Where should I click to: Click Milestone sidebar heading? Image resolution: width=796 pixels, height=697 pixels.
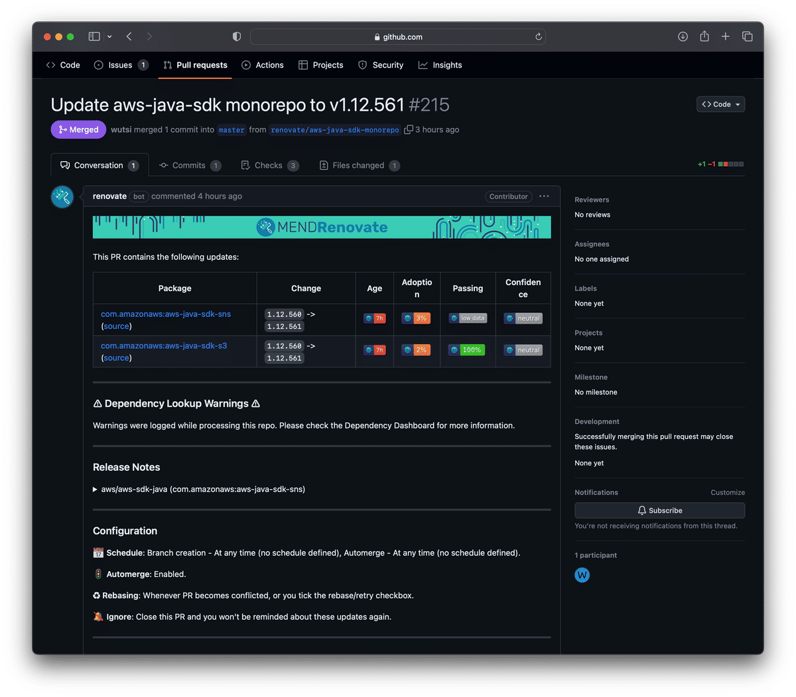click(592, 377)
